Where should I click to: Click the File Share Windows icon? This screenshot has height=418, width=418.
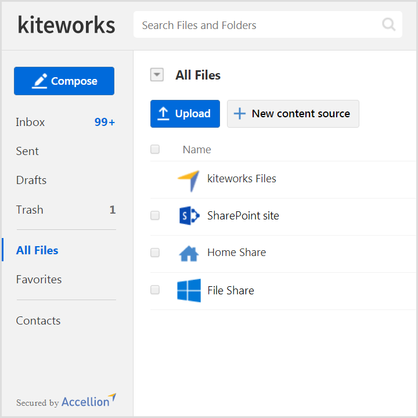pyautogui.click(x=189, y=290)
